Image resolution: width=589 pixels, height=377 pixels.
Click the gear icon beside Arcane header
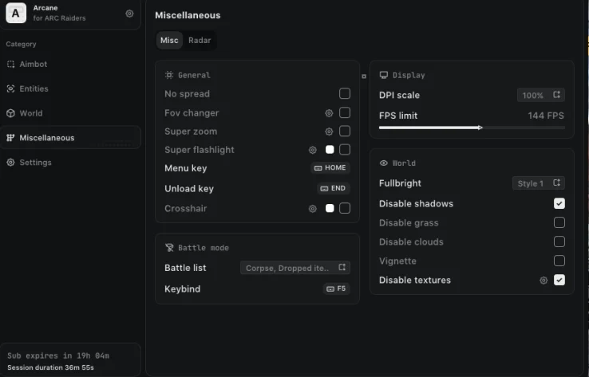(129, 14)
